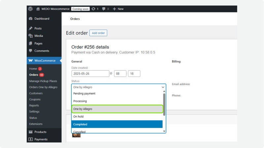The image size is (264, 148).
Task: Click the WordPress logo icon
Action: tap(30, 9)
